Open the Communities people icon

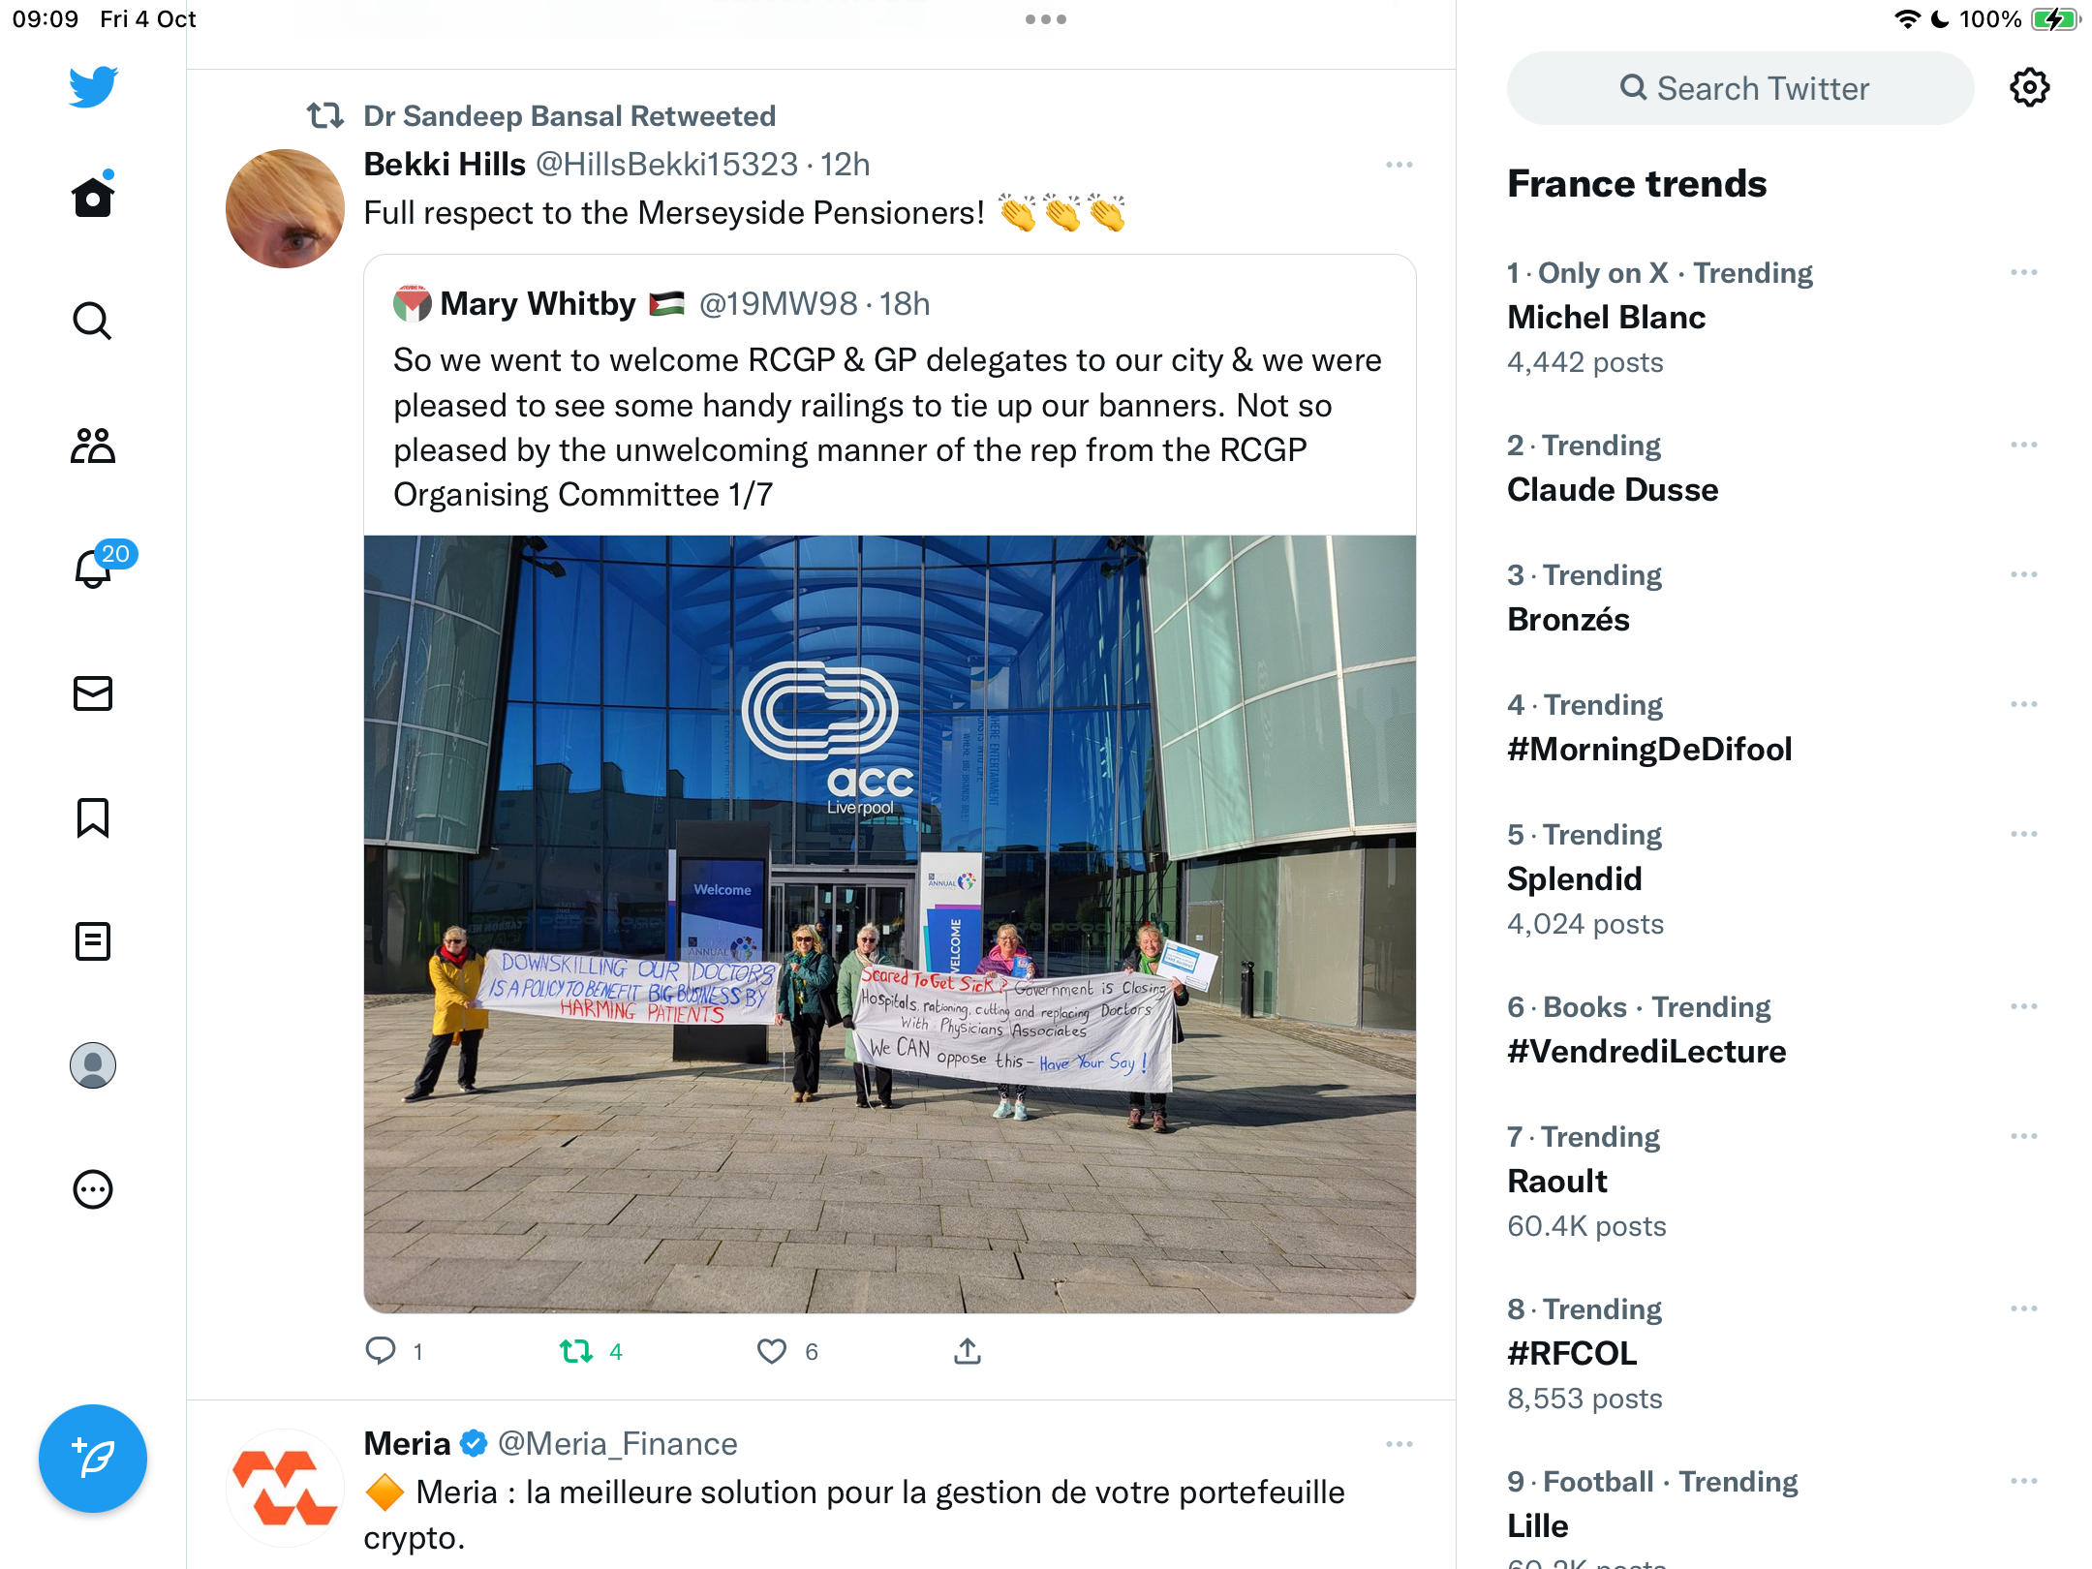click(x=93, y=446)
